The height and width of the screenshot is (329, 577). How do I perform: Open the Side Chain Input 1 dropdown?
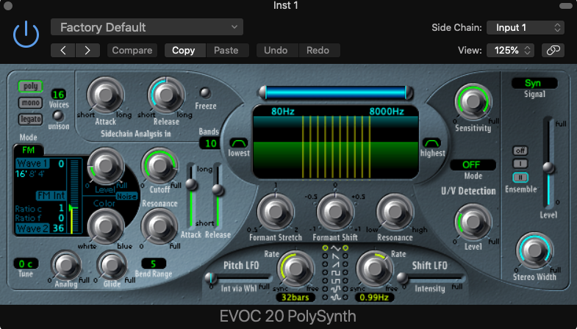[x=525, y=28]
